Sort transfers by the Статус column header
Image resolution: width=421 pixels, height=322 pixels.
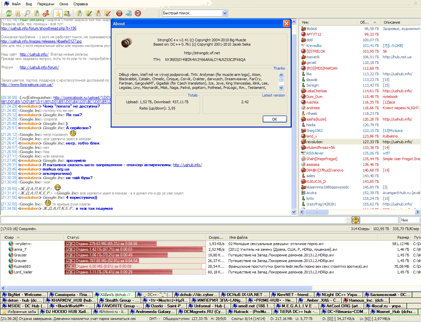(x=73, y=237)
